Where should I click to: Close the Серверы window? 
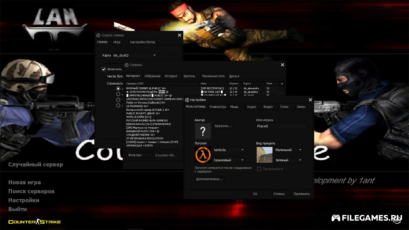coord(283,65)
